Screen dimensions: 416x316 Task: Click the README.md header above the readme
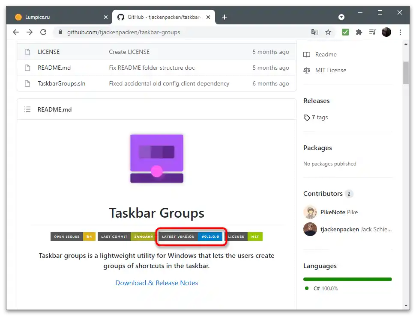(x=54, y=109)
